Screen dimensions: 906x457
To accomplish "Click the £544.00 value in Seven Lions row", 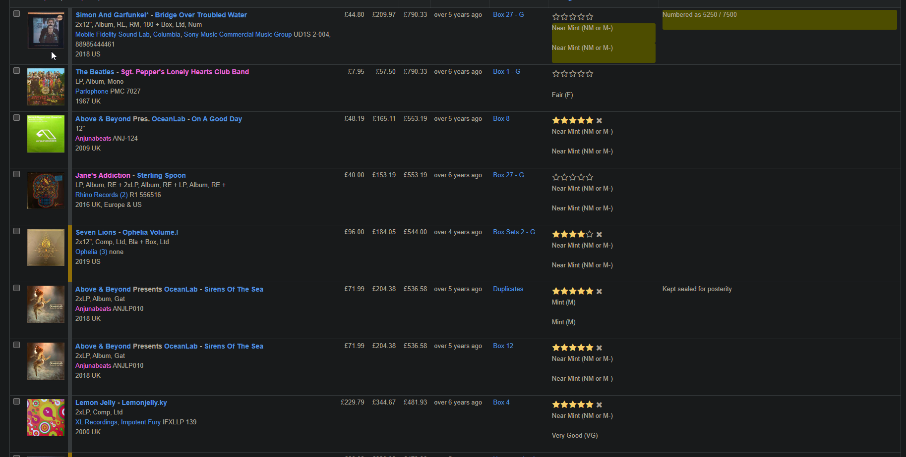I will click(x=415, y=232).
